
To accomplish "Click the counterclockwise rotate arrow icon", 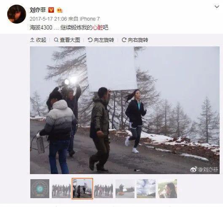I will [x=90, y=40].
